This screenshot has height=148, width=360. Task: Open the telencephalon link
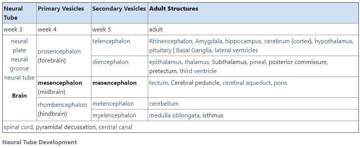pyautogui.click(x=111, y=41)
